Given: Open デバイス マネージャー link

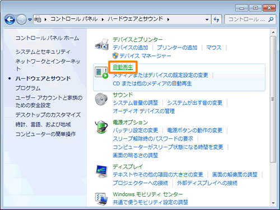Looking at the screenshot, I should [145, 56].
